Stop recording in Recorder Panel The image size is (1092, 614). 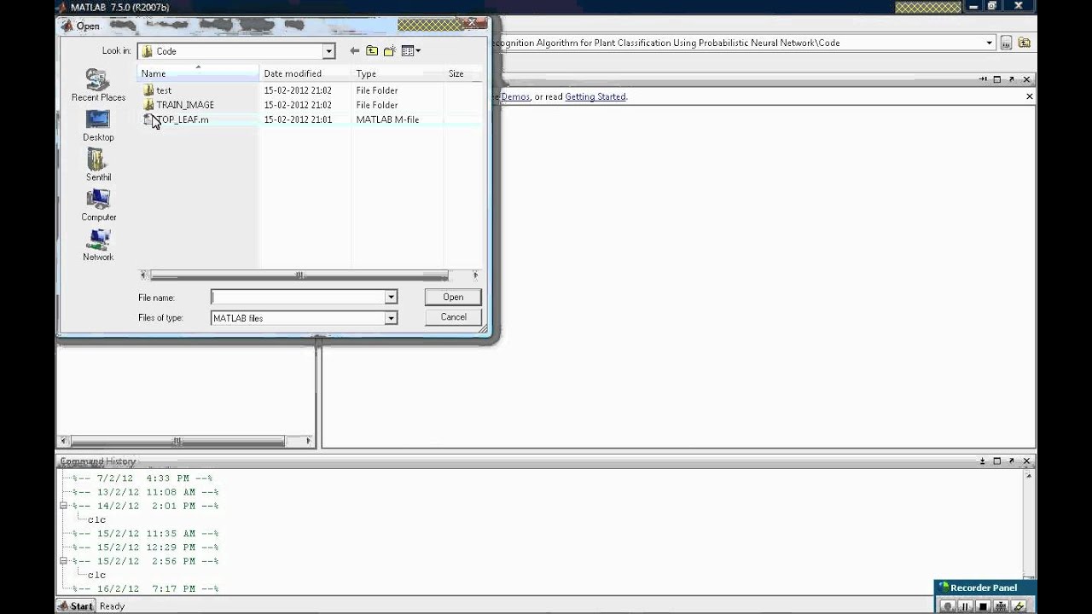click(x=983, y=606)
